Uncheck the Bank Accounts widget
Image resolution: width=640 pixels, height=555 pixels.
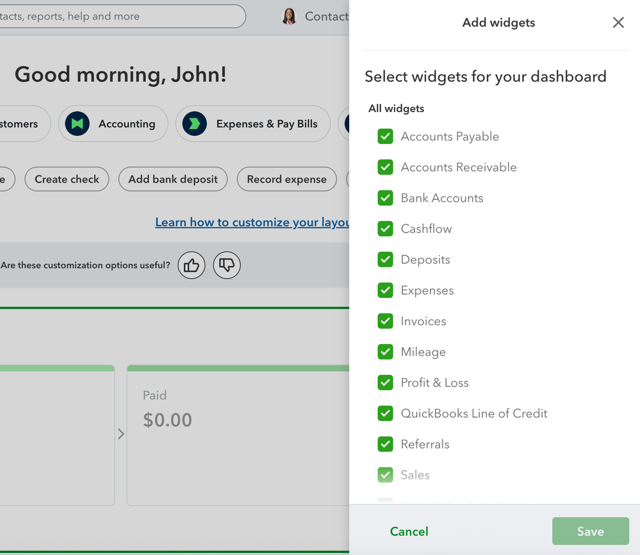pos(385,198)
